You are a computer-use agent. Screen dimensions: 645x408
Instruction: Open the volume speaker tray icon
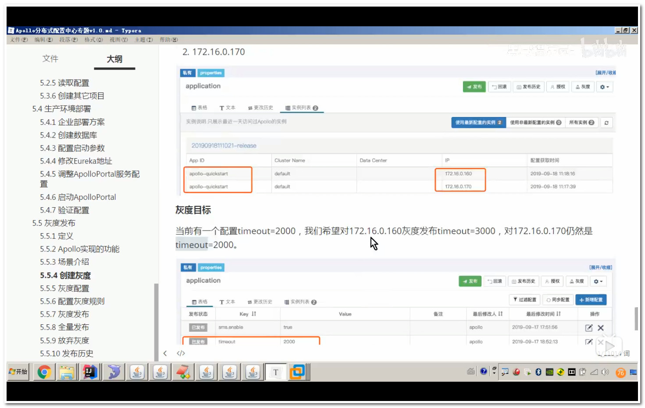(x=605, y=372)
